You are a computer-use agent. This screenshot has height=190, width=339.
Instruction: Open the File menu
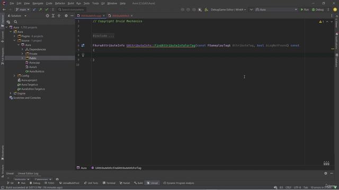[12, 3]
